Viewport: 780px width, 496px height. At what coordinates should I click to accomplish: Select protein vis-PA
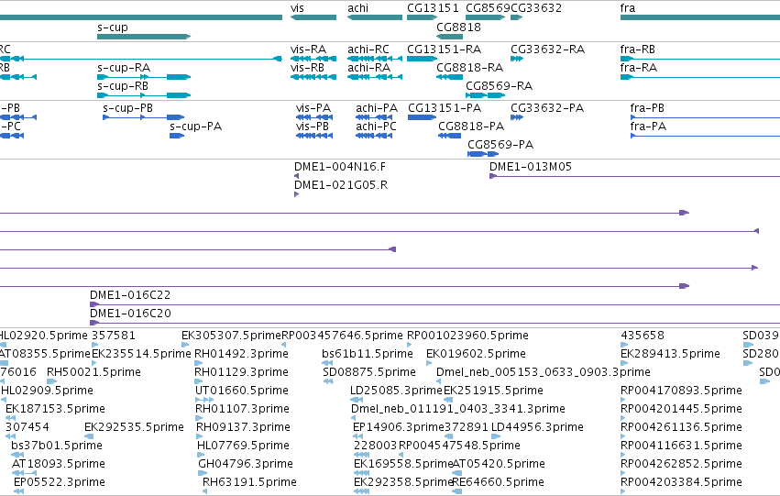coord(314,117)
